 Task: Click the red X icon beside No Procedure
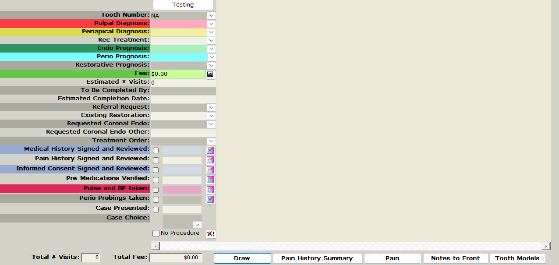pyautogui.click(x=211, y=234)
